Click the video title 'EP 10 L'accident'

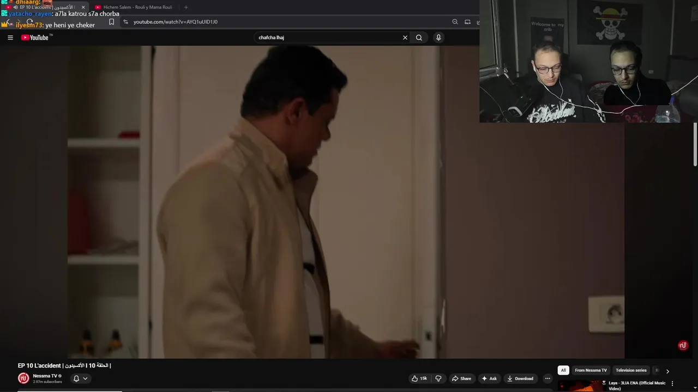coord(64,365)
